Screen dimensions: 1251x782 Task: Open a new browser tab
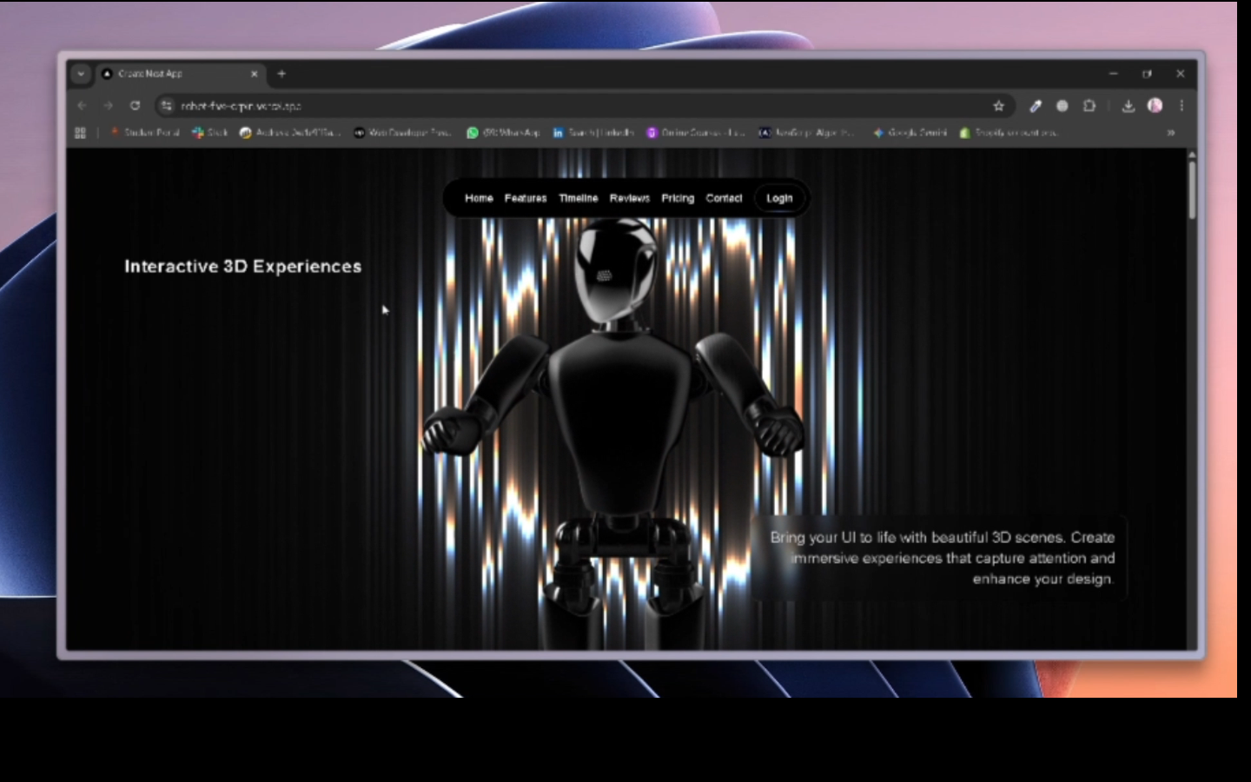click(281, 74)
